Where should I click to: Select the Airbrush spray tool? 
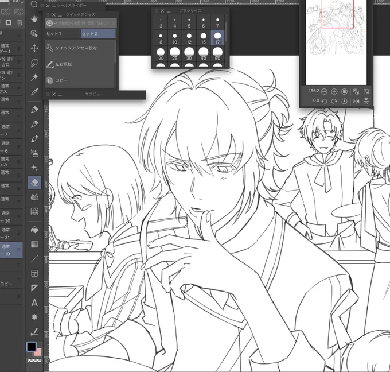coord(34,153)
